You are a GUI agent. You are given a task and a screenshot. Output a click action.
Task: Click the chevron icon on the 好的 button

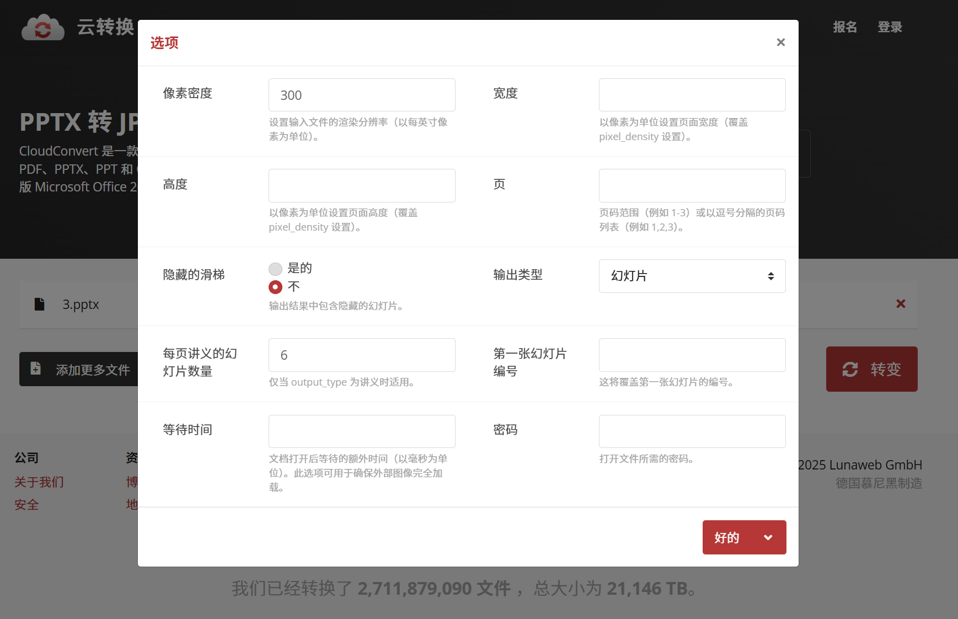(768, 537)
